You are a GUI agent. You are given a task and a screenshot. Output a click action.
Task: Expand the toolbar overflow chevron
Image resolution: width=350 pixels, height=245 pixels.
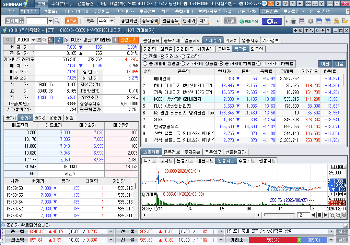coord(218,21)
